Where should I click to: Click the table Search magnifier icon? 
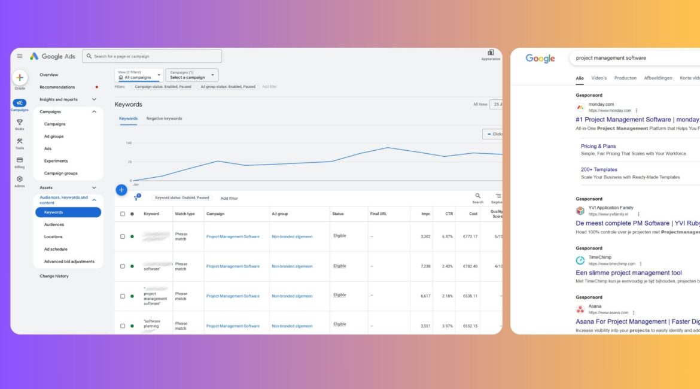click(477, 196)
